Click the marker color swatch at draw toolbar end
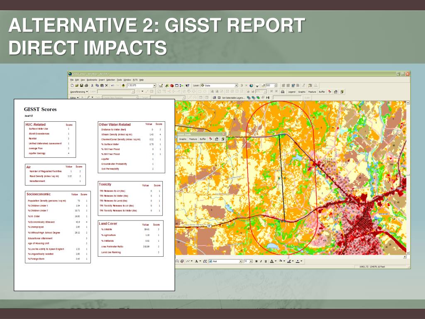 [298, 261]
